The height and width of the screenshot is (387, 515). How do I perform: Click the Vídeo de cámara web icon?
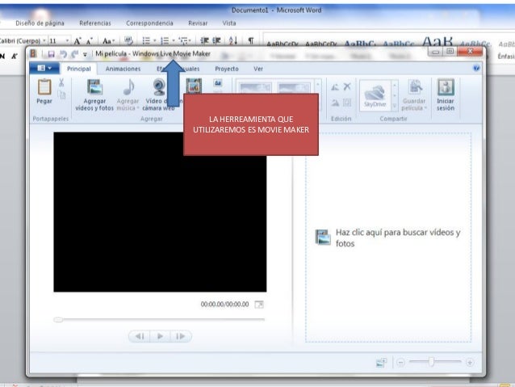[x=159, y=87]
